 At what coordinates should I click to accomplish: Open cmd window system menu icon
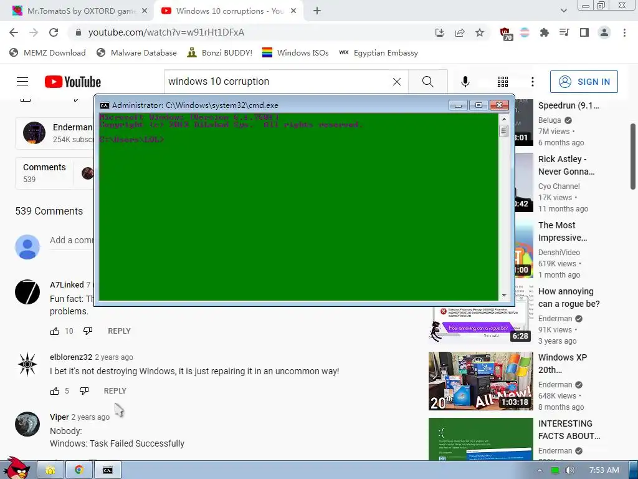(105, 105)
